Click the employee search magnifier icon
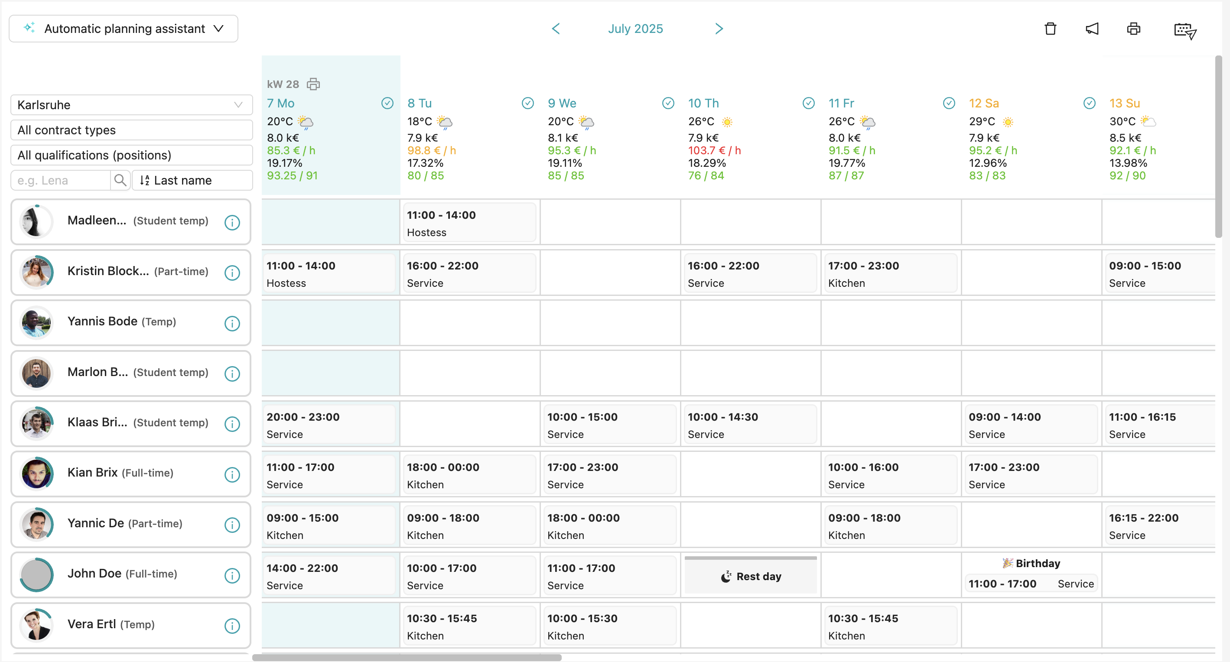 click(x=120, y=180)
